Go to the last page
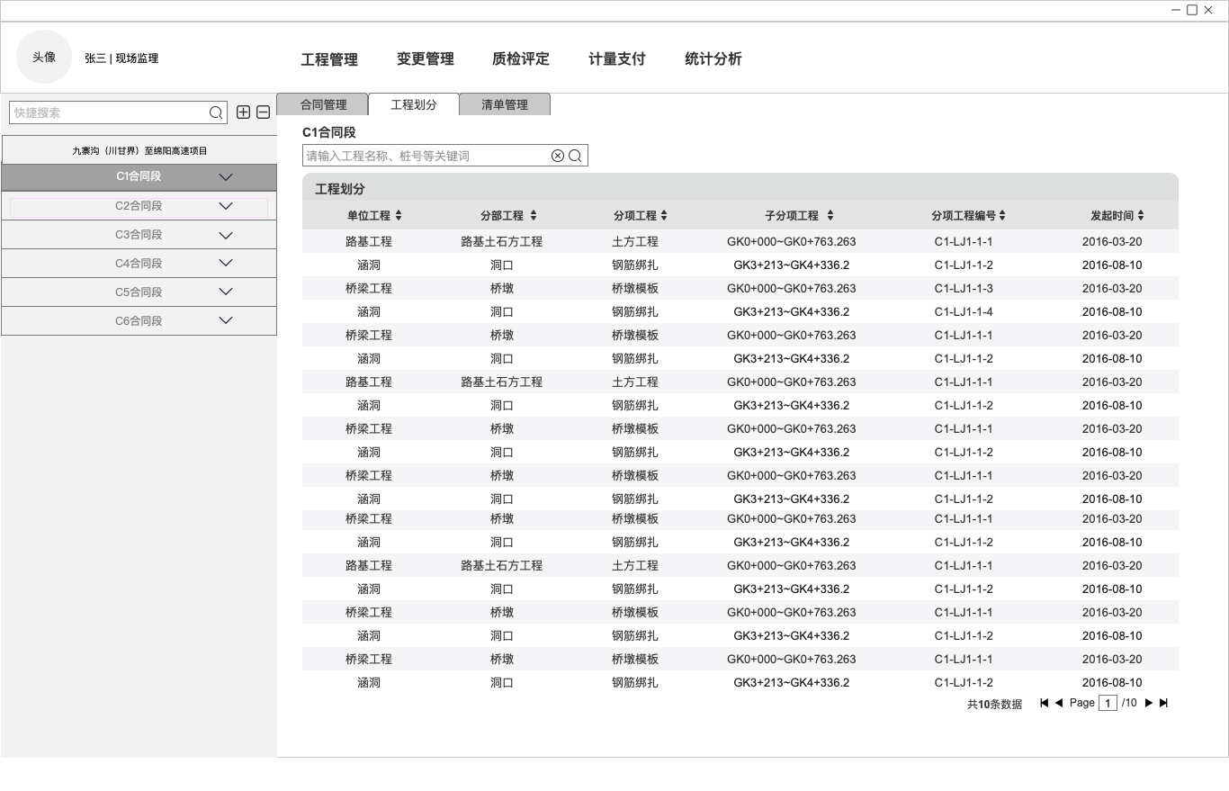1229x791 pixels. click(1163, 703)
